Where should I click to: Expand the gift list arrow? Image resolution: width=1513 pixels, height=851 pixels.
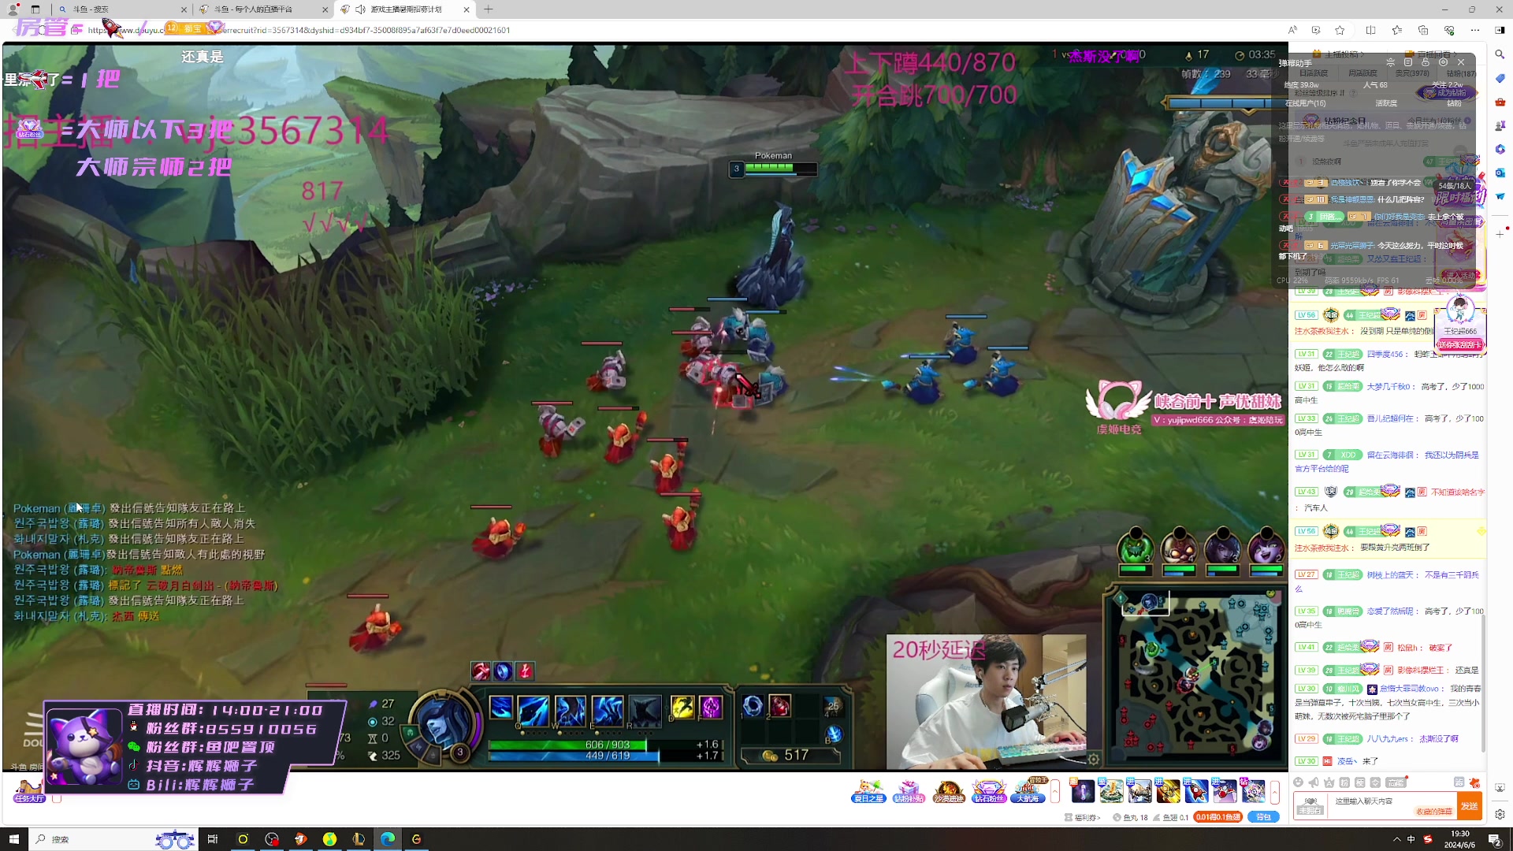click(1274, 791)
